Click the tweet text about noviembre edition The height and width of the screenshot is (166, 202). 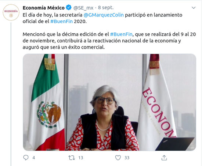[x=109, y=41]
